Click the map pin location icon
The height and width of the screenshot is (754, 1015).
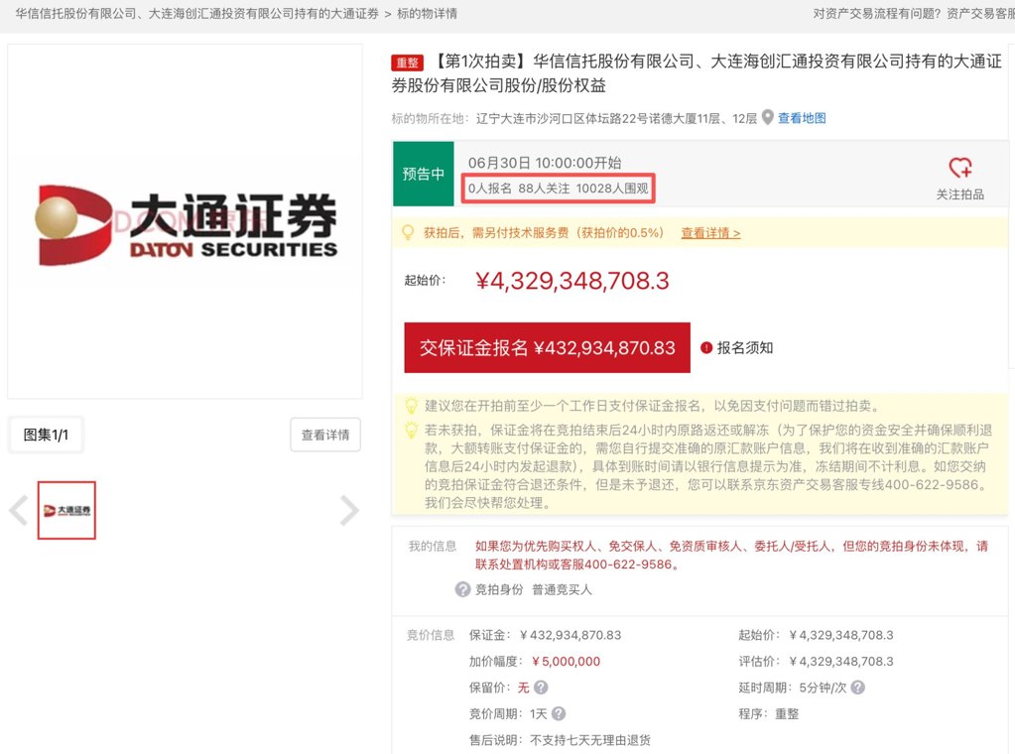[x=767, y=117]
